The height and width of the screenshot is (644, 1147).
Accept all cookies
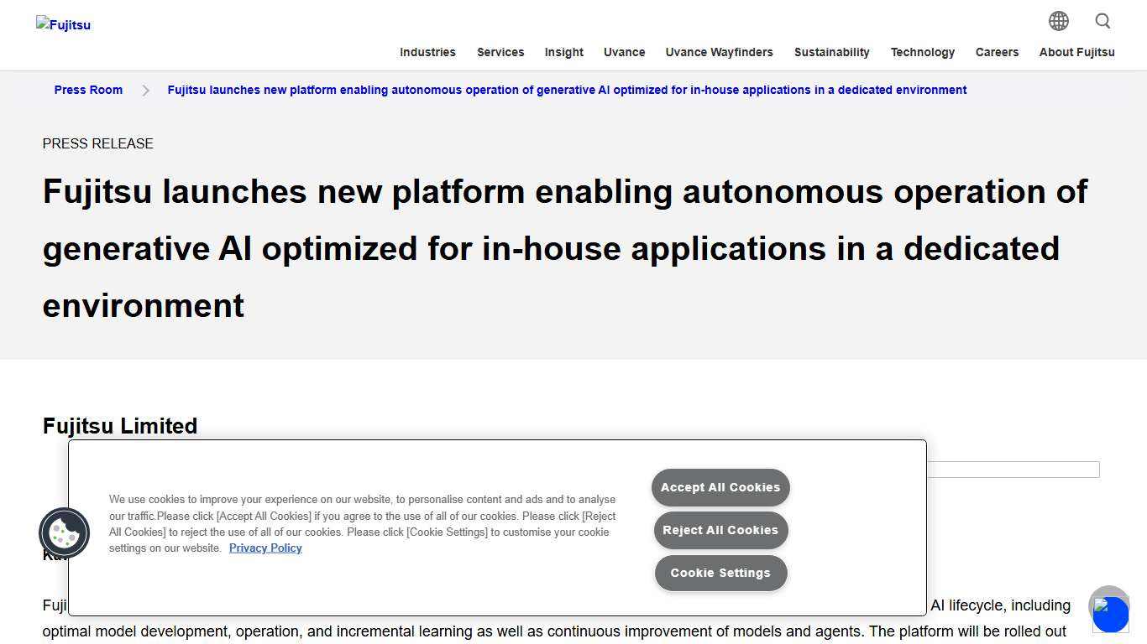coord(720,487)
